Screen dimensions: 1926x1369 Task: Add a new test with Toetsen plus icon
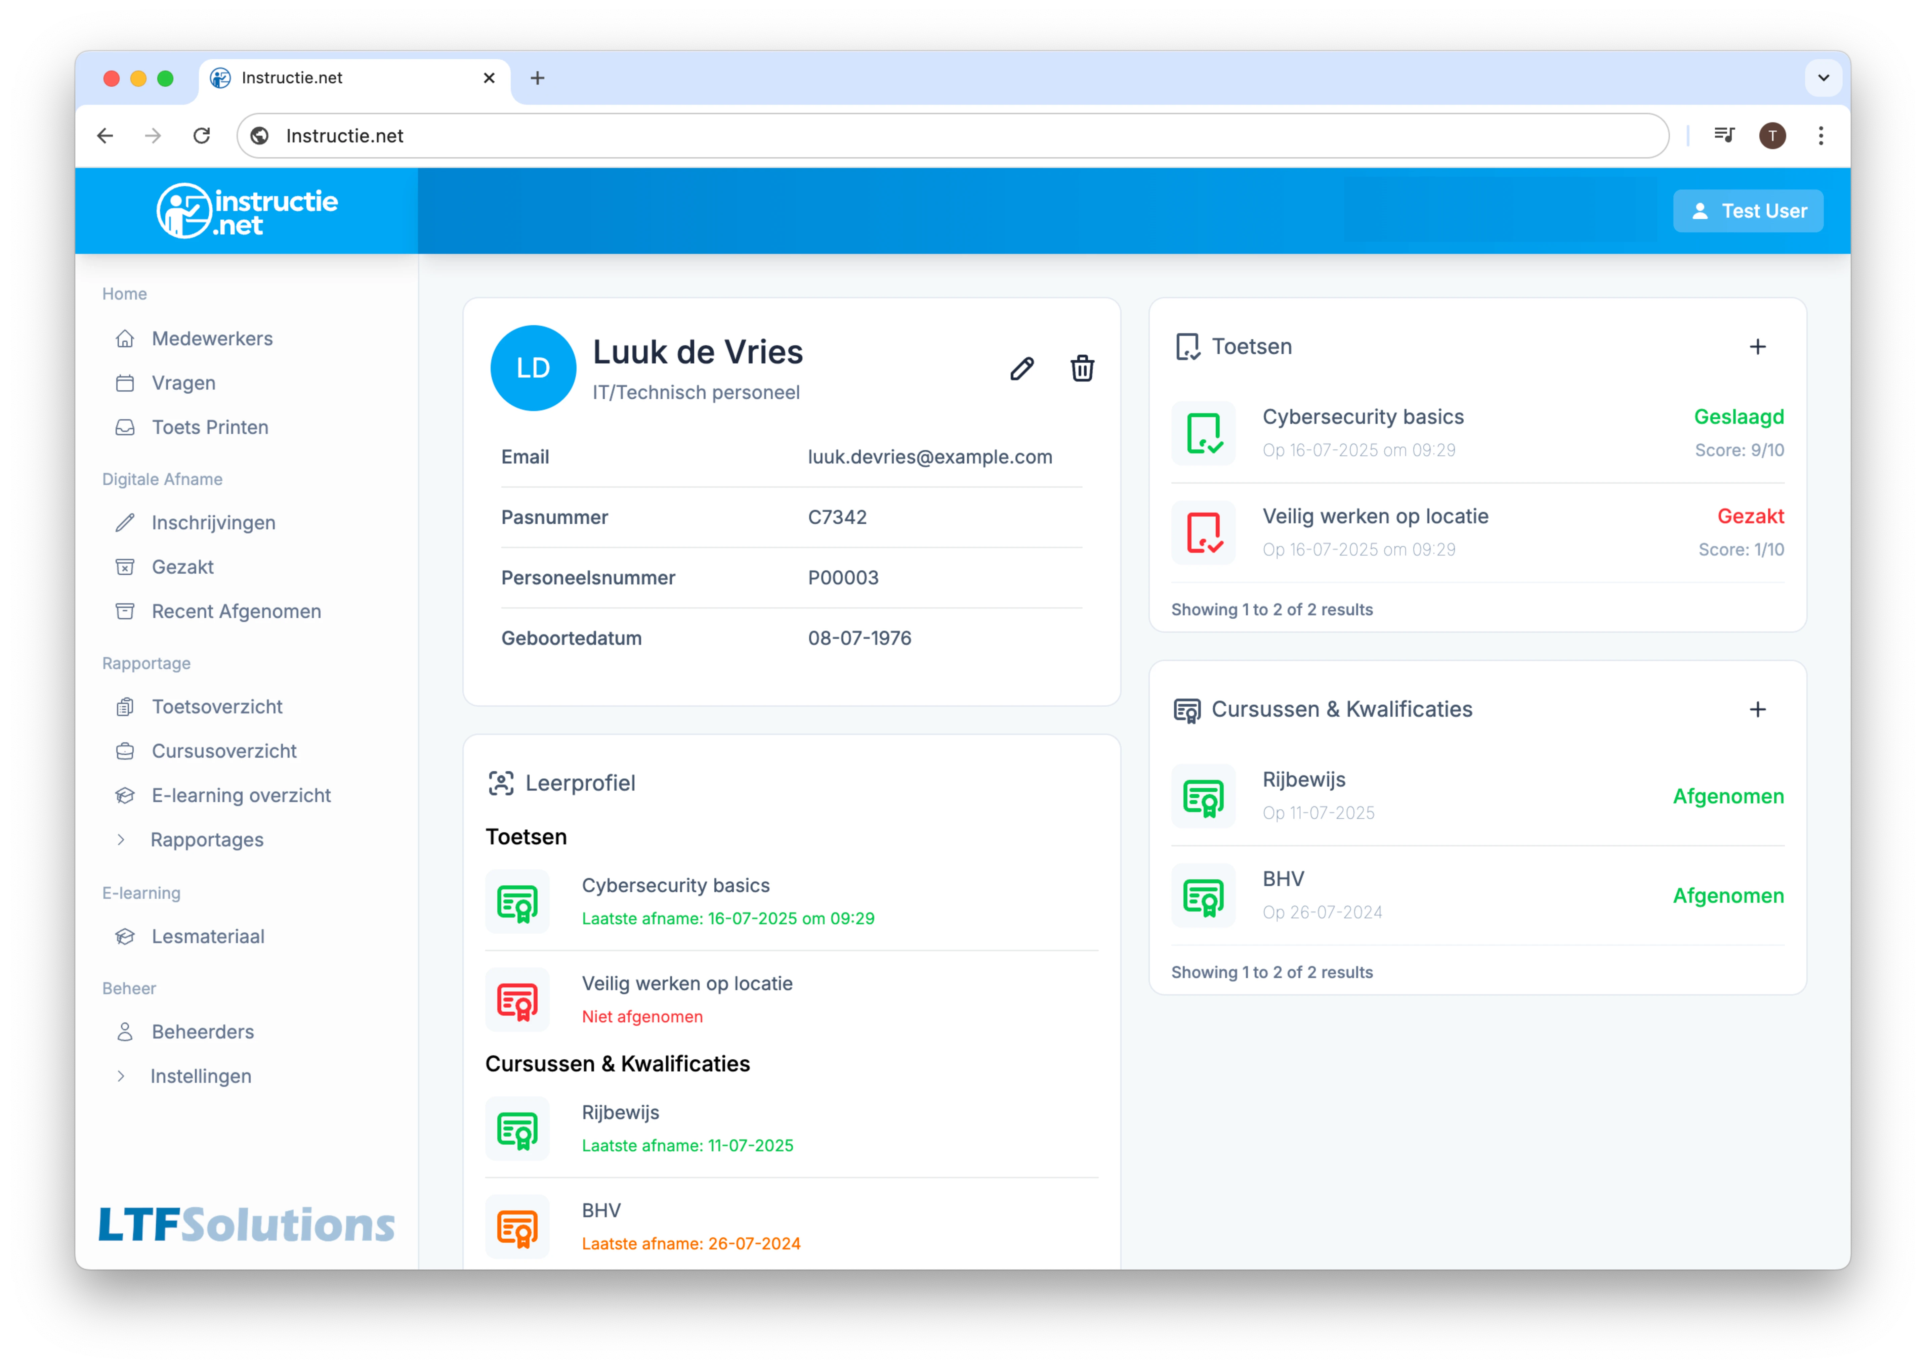[x=1757, y=347]
